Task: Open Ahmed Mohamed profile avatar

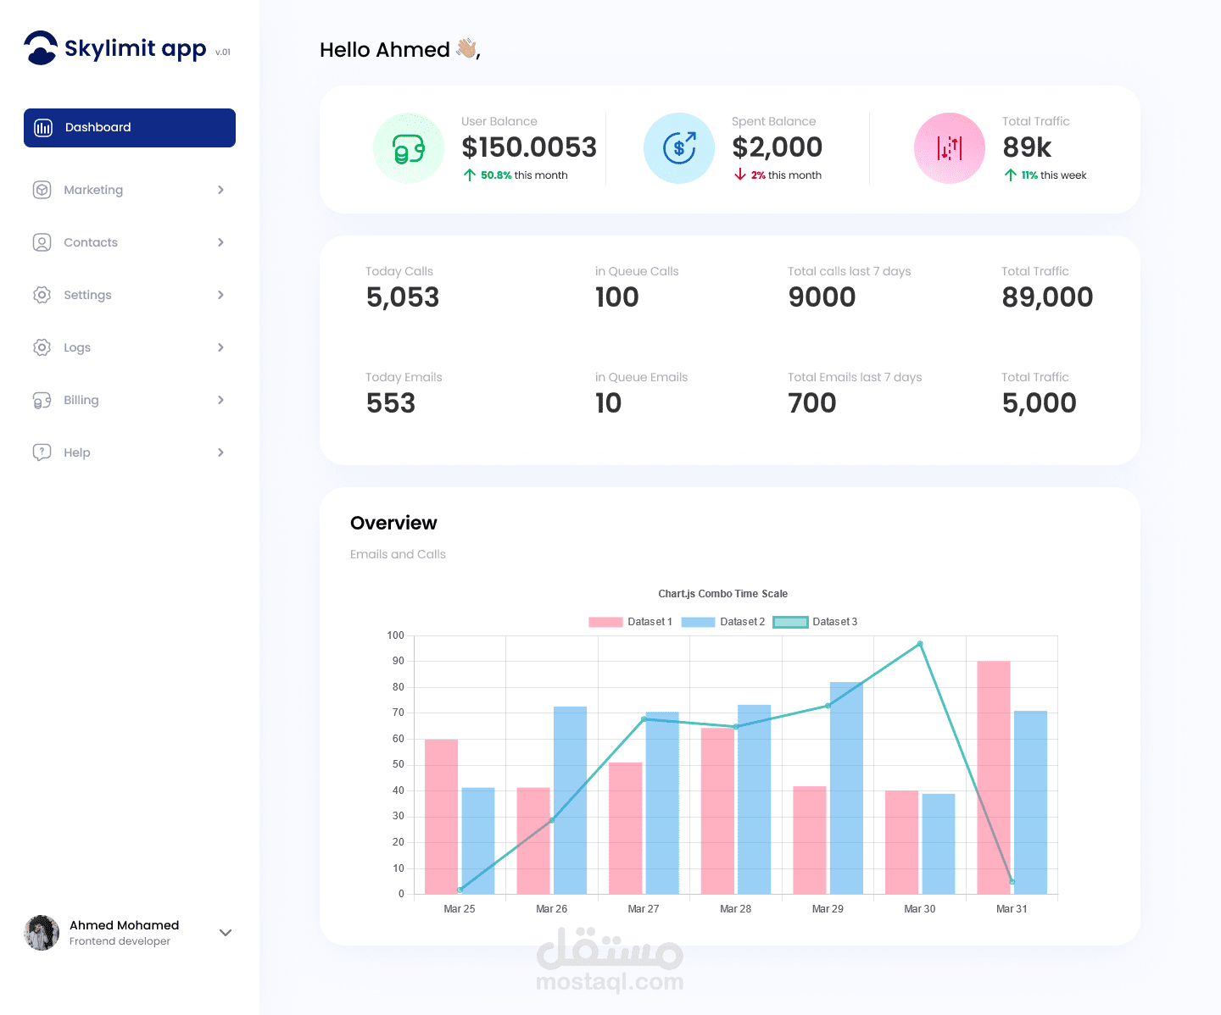Action: [x=42, y=933]
